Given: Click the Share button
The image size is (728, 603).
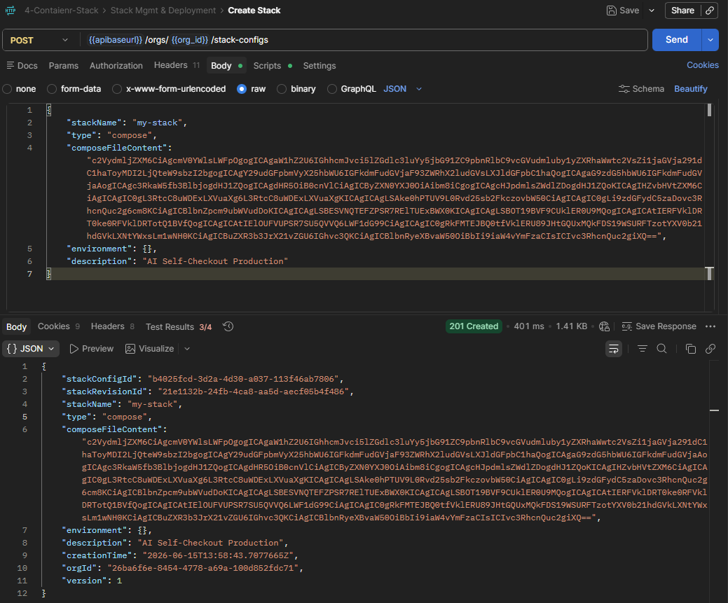Looking at the screenshot, I should (x=682, y=11).
